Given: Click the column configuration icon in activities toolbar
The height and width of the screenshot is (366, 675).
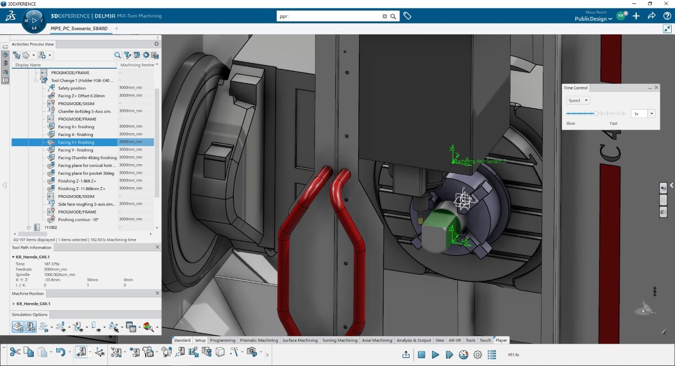Looking at the screenshot, I should click(x=137, y=55).
